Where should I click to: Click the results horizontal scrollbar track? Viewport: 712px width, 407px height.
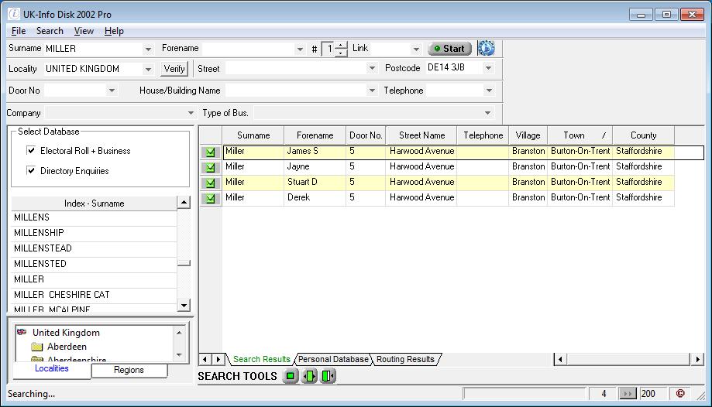(x=628, y=359)
